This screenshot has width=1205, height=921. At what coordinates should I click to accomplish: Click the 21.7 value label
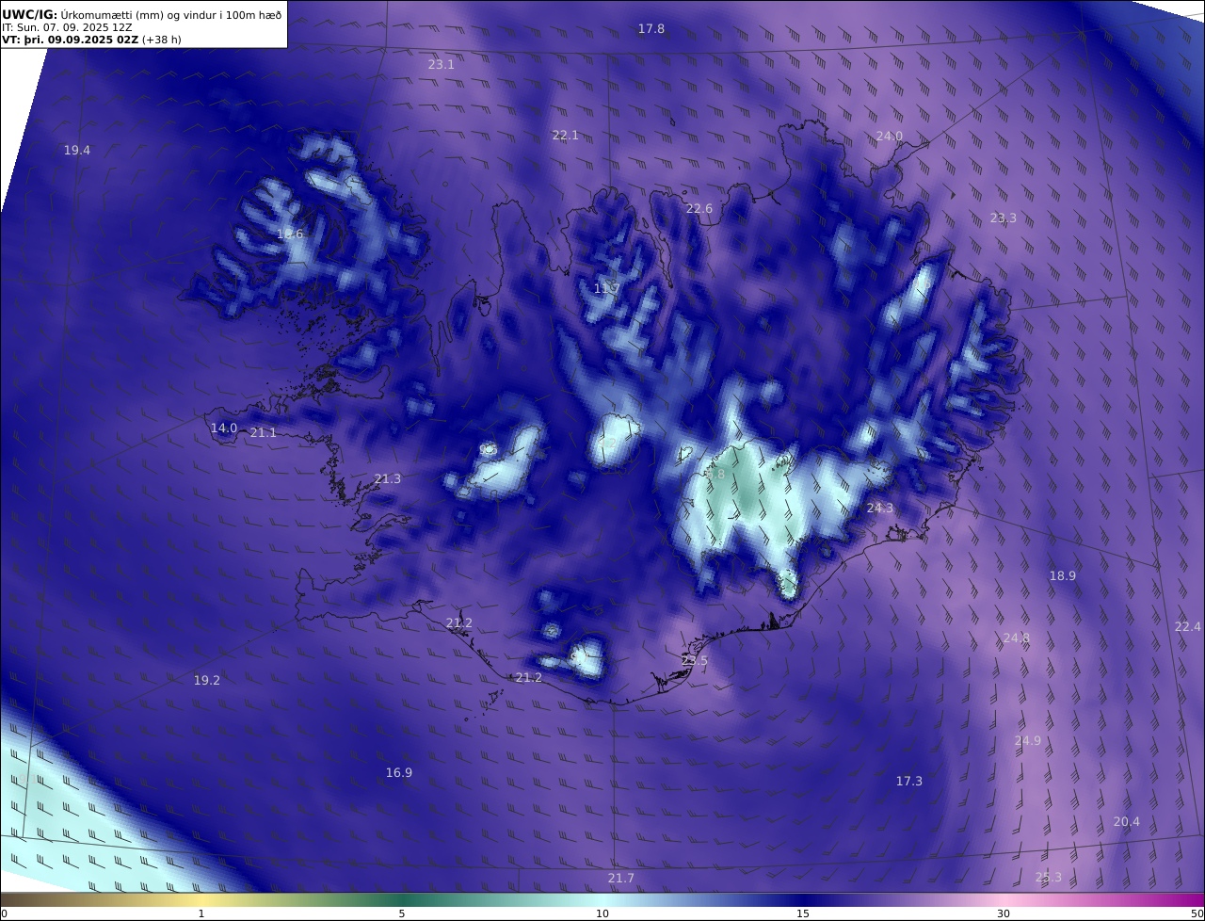(621, 879)
